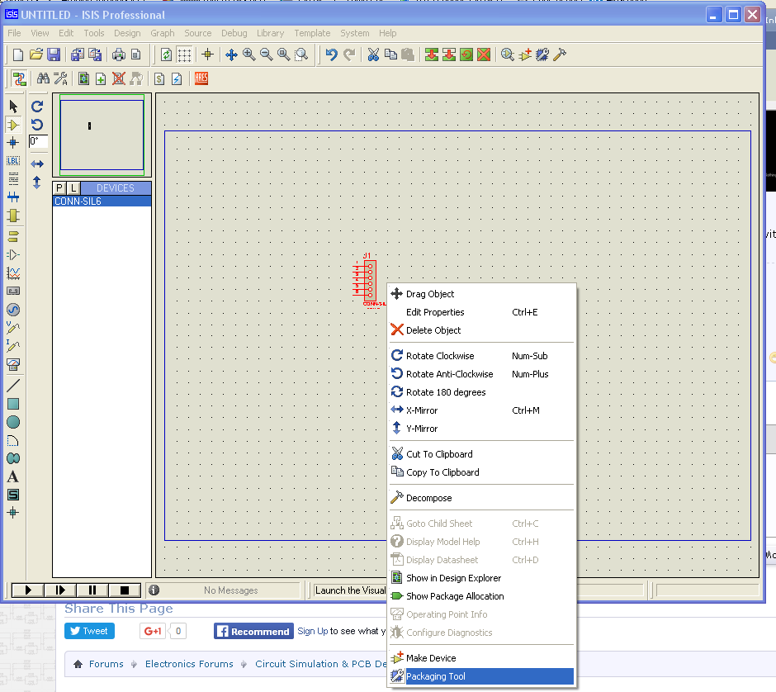The height and width of the screenshot is (692, 776).
Task: Choose the 2D Graphics Box tool
Action: pyautogui.click(x=13, y=404)
